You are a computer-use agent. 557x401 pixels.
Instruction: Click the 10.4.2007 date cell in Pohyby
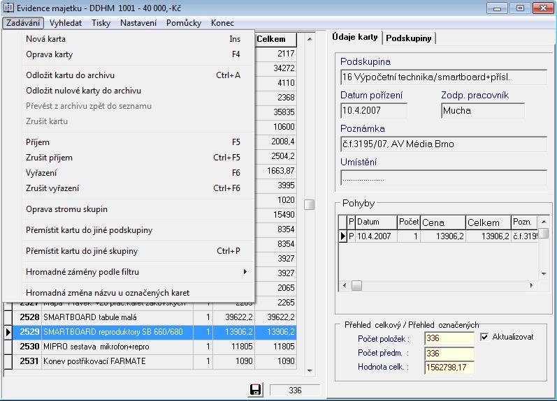click(x=376, y=236)
